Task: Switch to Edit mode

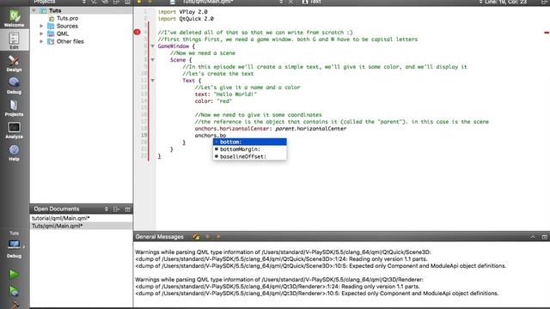Action: tap(14, 40)
